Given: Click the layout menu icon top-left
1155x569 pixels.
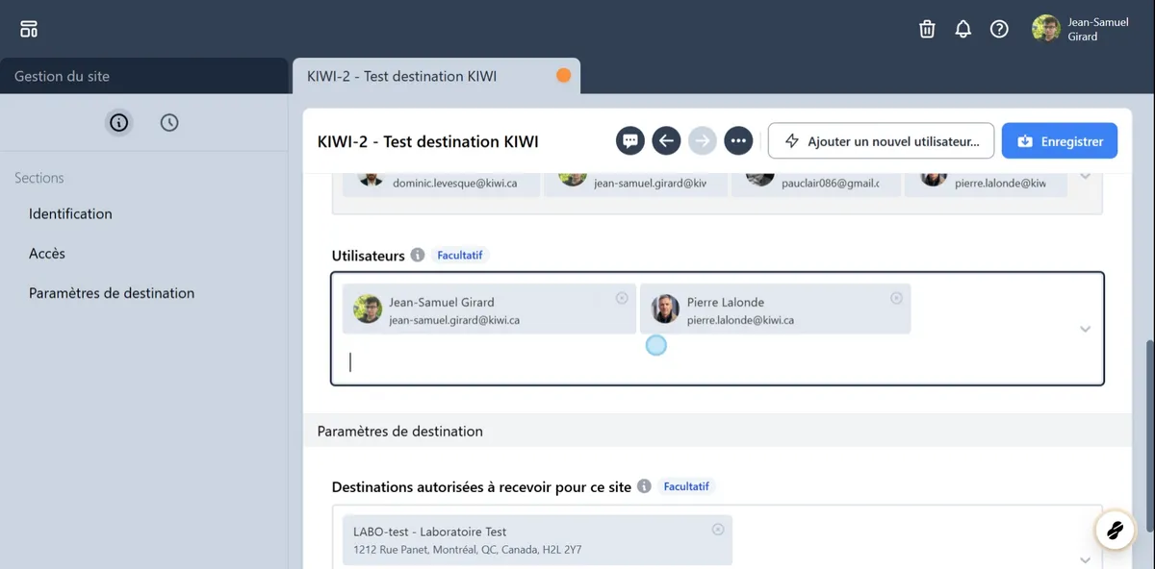Looking at the screenshot, I should [29, 29].
